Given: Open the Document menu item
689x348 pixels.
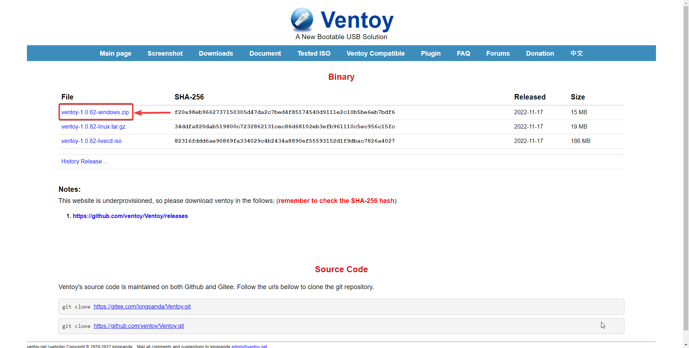Looking at the screenshot, I should (x=265, y=54).
